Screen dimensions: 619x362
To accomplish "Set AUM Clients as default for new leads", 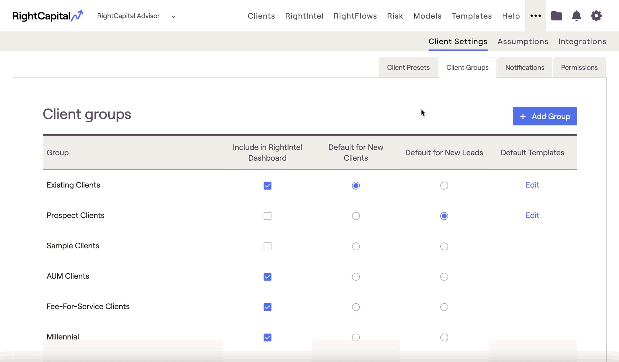I will [x=444, y=277].
